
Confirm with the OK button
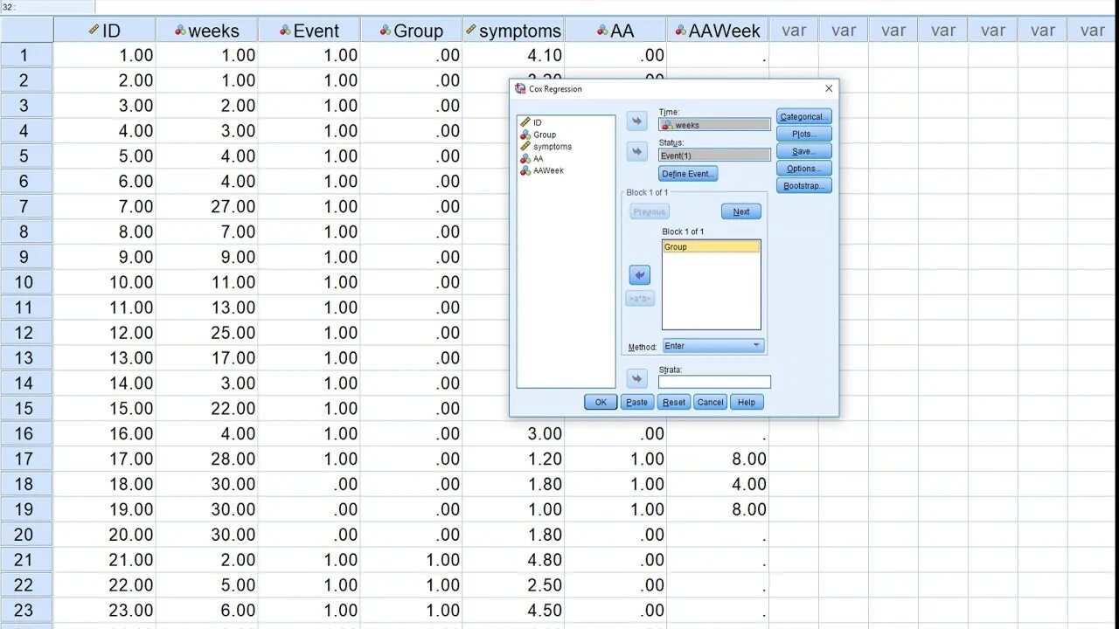coord(601,402)
